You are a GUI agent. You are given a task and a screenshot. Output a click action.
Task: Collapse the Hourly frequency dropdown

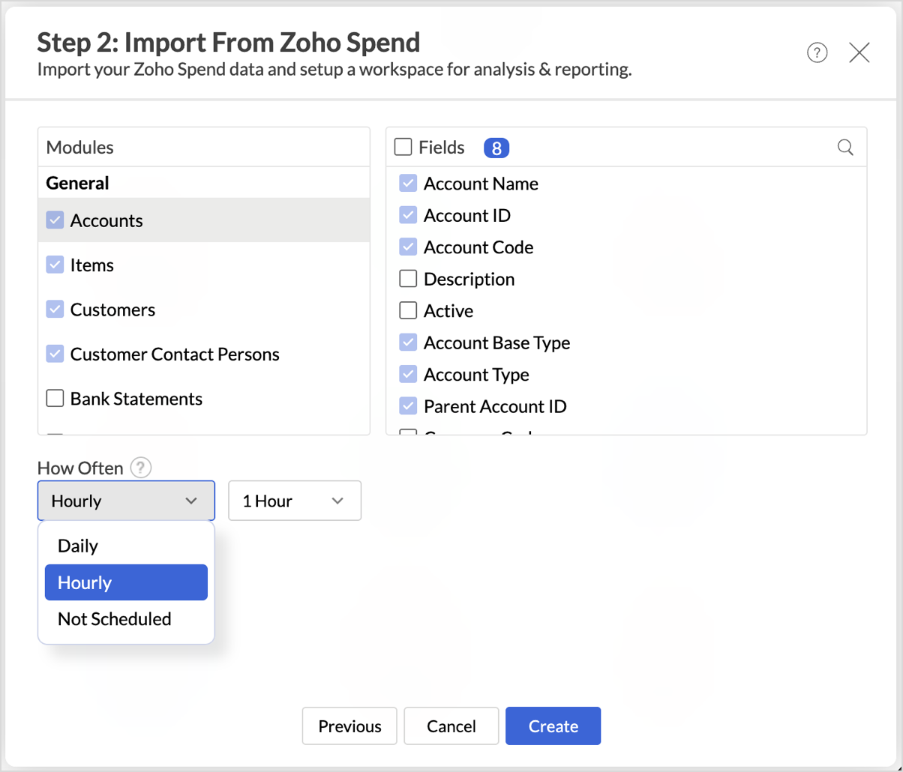126,501
